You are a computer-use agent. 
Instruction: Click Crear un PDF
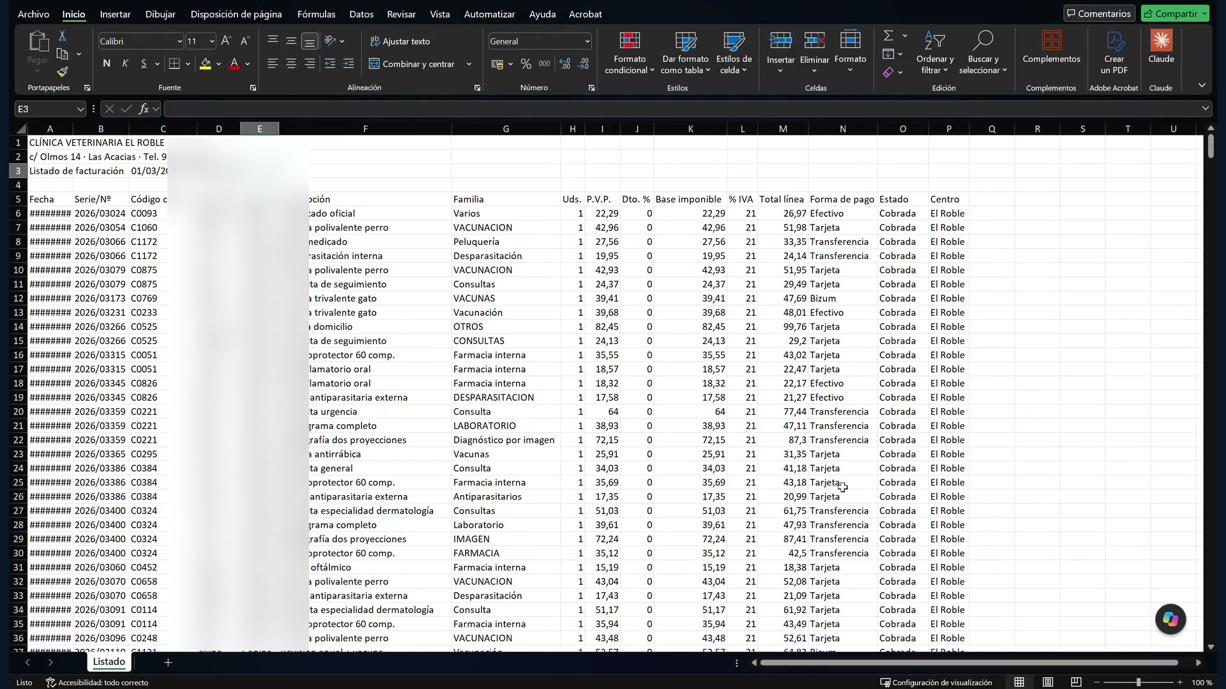click(1114, 53)
